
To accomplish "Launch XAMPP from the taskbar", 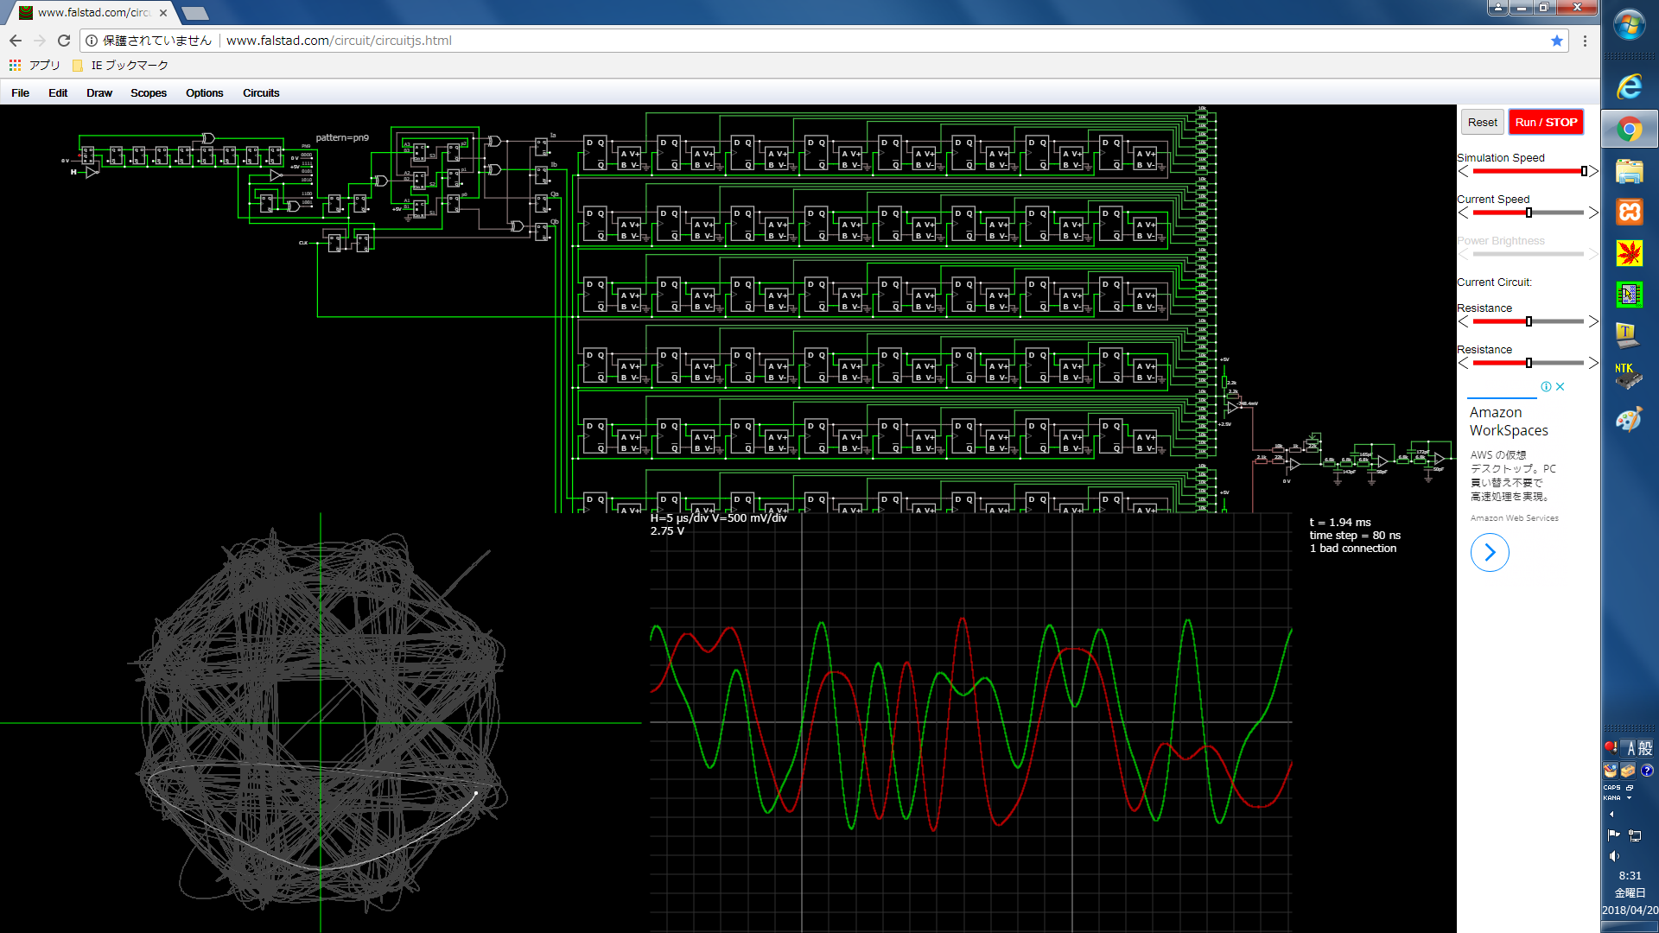I will coord(1630,213).
